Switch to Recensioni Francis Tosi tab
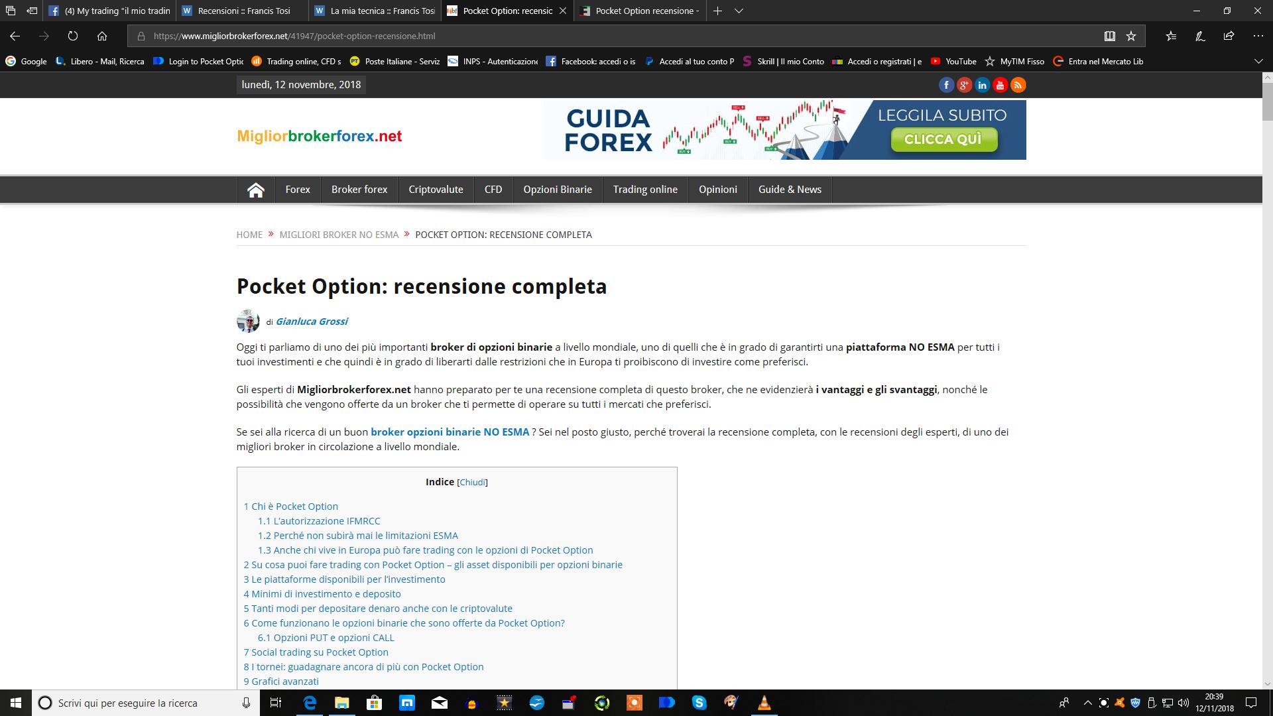 243,11
